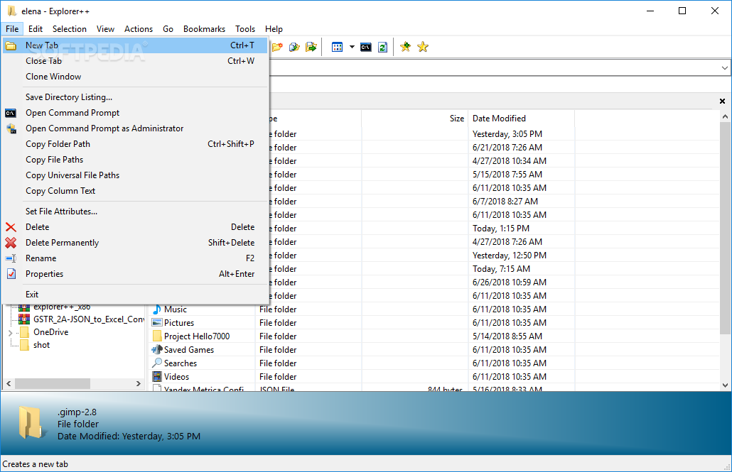Select the Searches magnifier icon
The image size is (732, 472).
tap(157, 363)
